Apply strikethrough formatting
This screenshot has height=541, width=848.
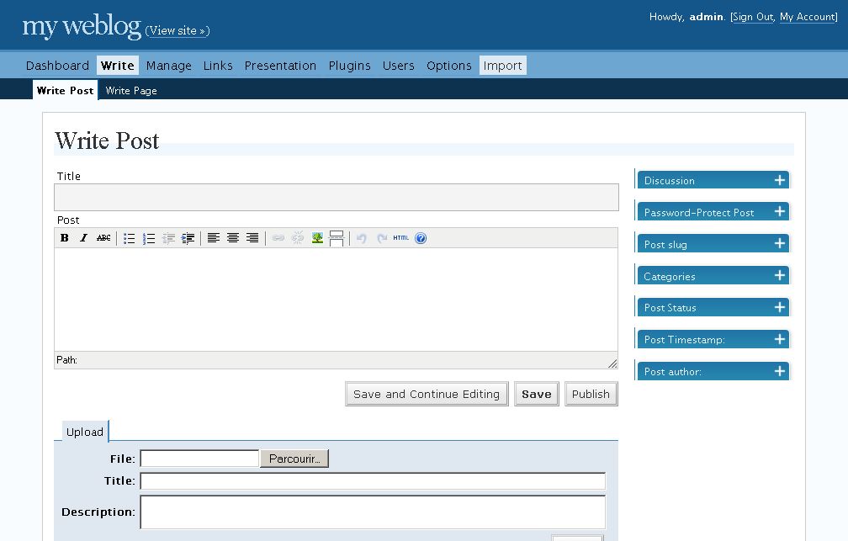coord(103,237)
